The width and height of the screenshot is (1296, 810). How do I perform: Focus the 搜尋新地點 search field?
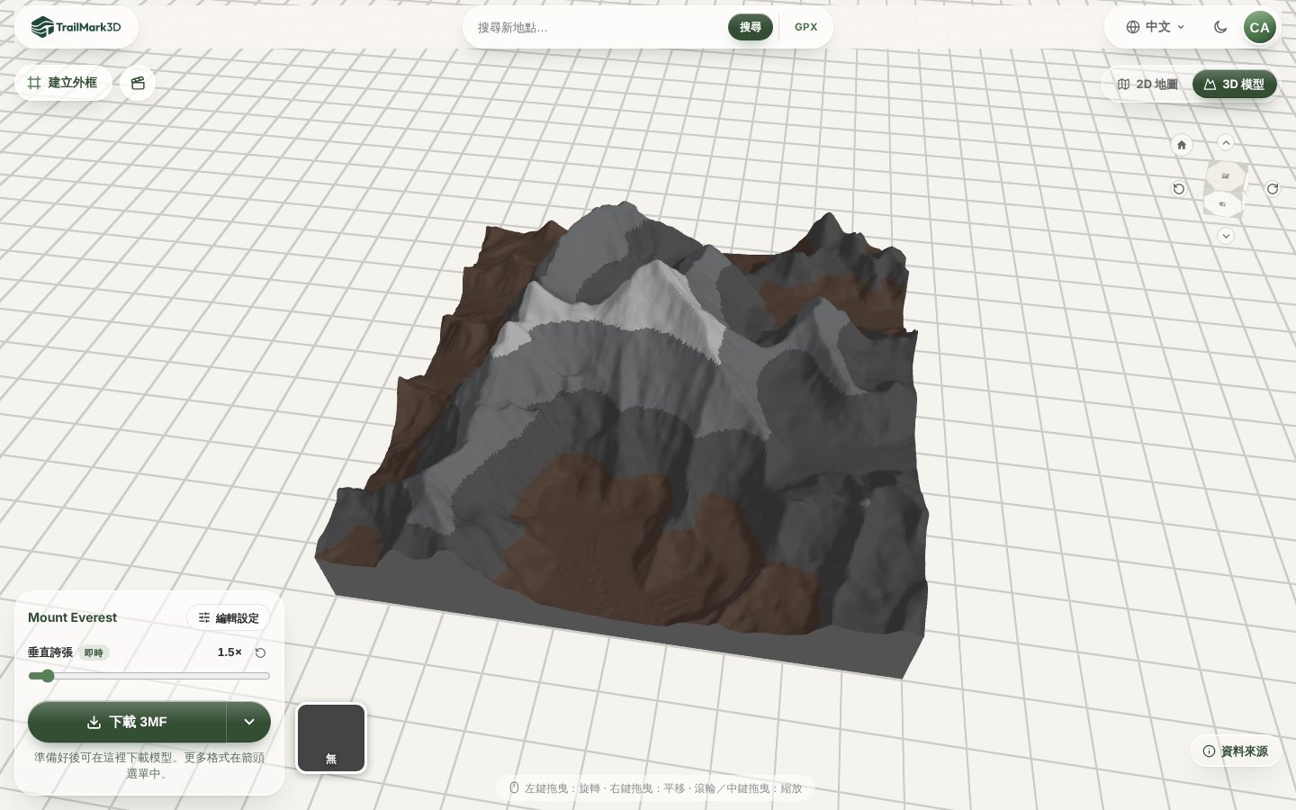598,27
